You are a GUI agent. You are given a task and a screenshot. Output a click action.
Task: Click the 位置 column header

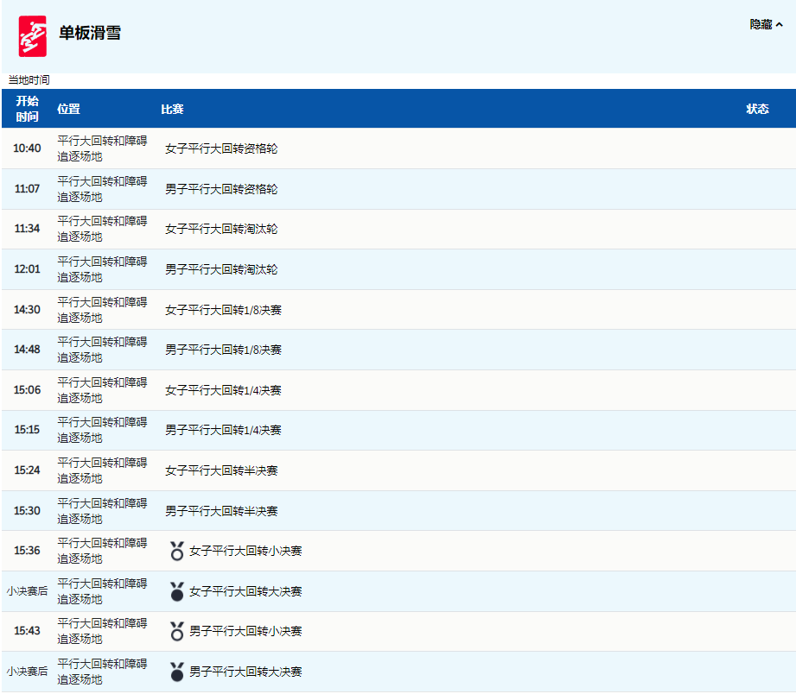coord(68,109)
